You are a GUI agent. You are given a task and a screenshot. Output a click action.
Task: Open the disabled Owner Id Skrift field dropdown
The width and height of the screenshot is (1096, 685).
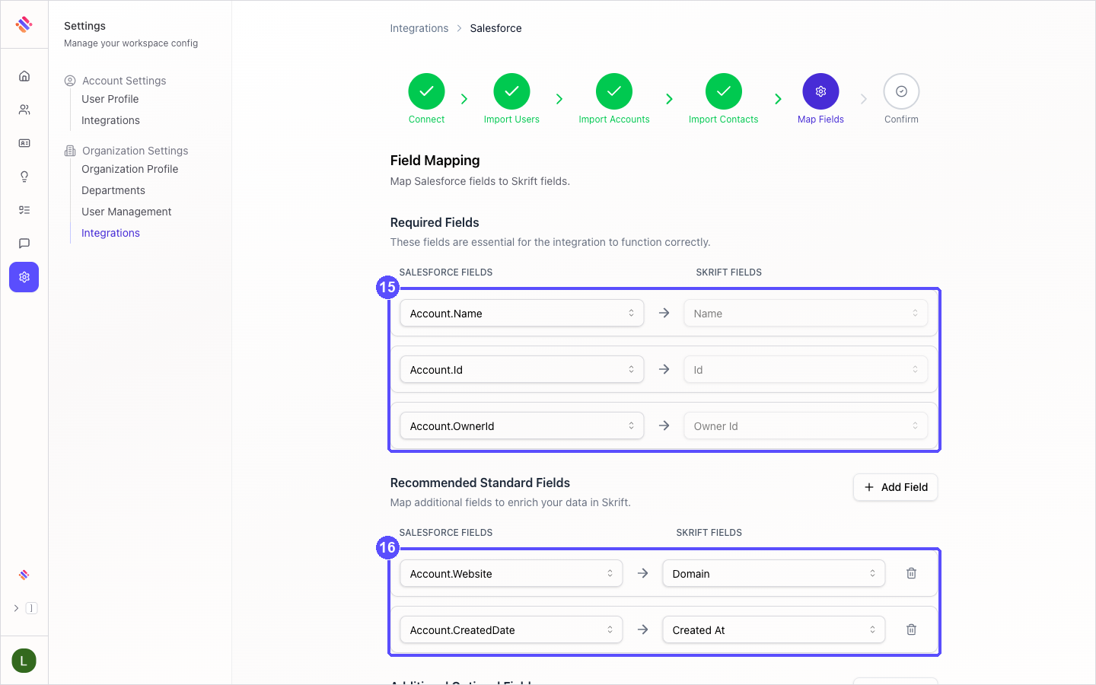click(x=806, y=425)
